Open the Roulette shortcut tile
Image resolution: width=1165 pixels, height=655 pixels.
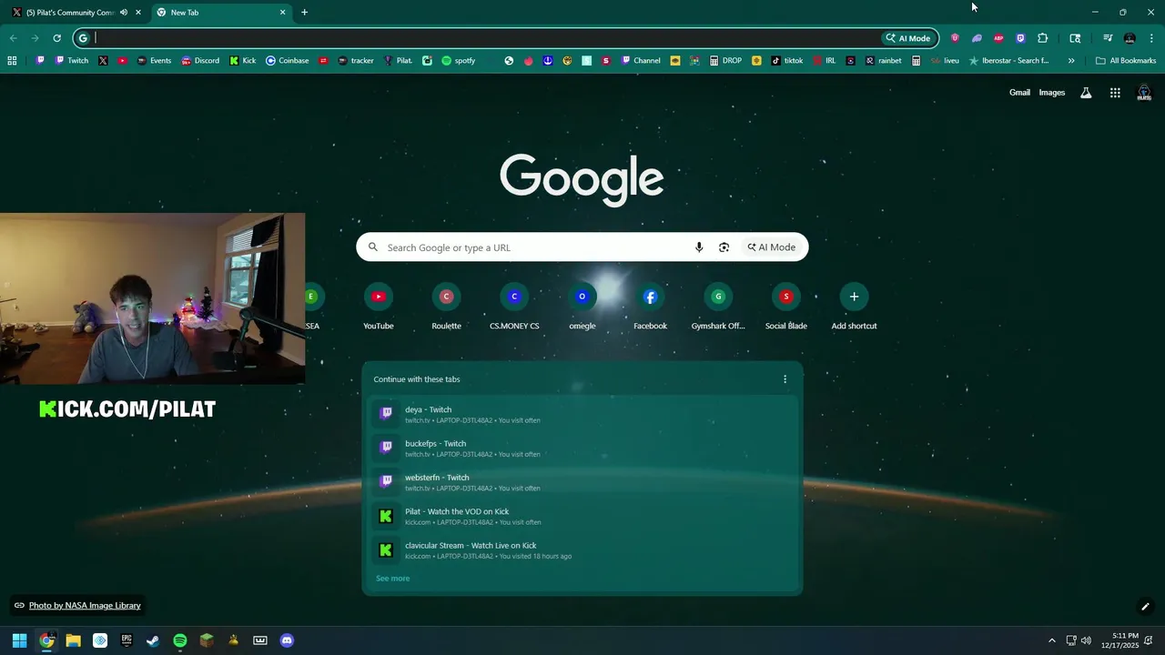[446, 307]
